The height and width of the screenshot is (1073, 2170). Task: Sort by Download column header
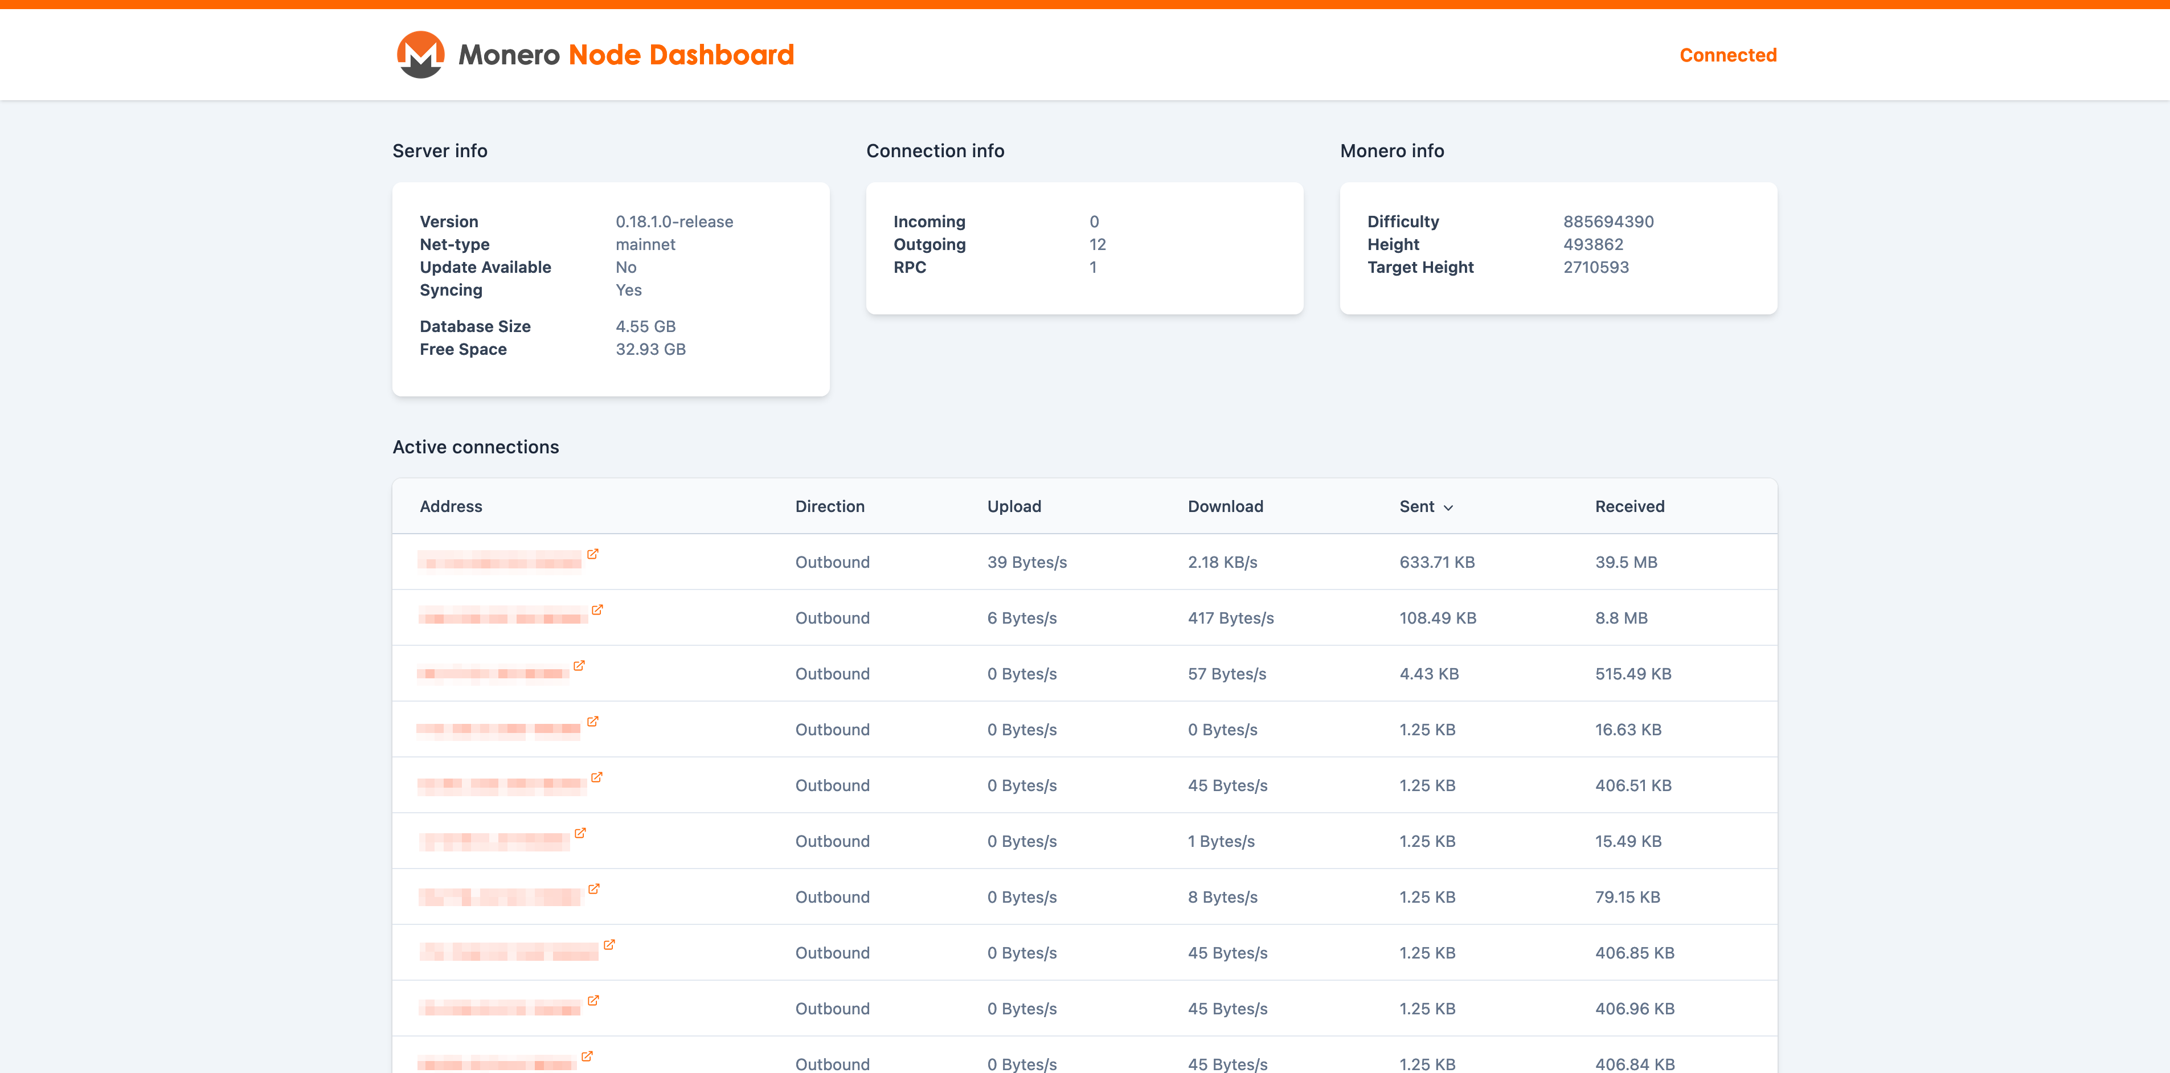tap(1225, 506)
